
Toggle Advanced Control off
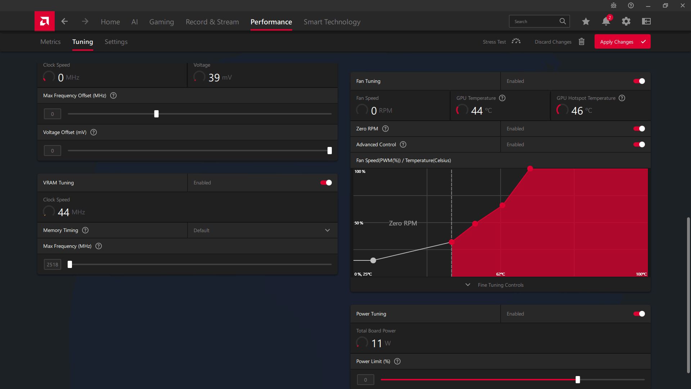tap(639, 144)
